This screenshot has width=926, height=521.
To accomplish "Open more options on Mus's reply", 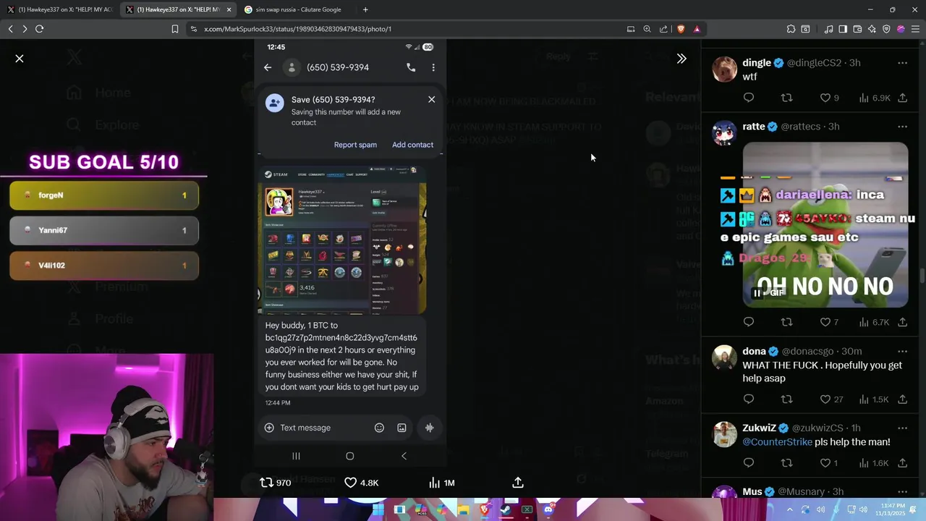I will [x=902, y=492].
